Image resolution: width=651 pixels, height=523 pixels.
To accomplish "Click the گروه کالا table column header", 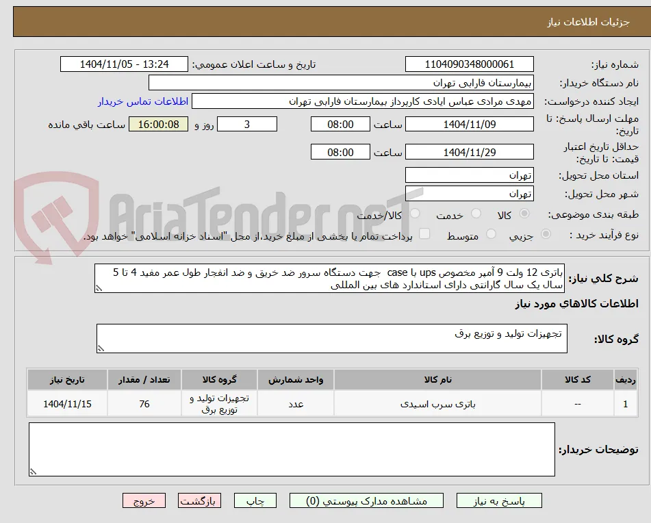I will [219, 380].
